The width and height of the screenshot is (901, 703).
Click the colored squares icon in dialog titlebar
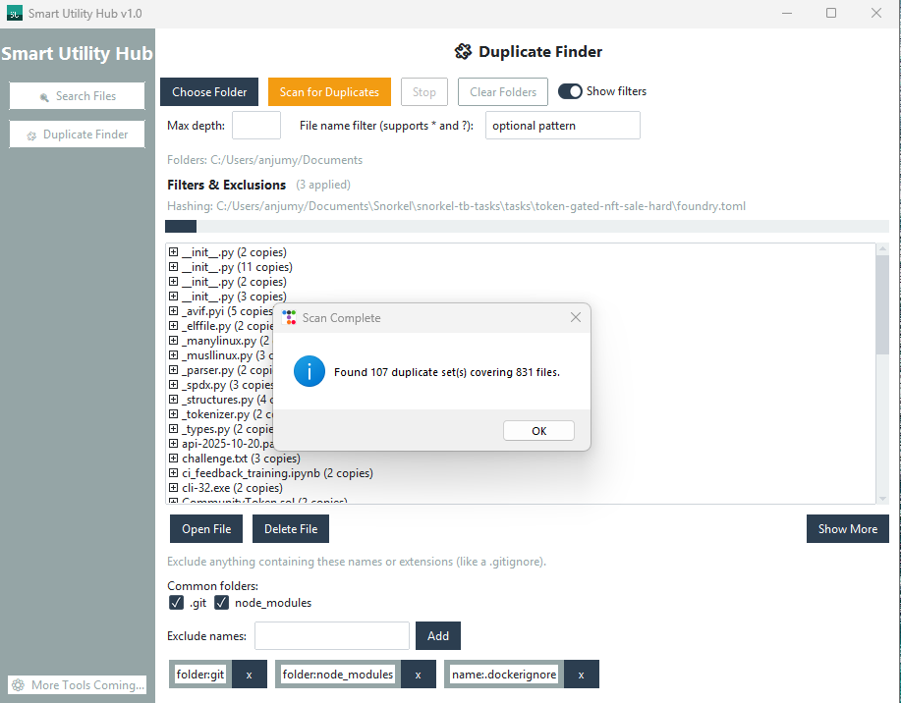[289, 317]
